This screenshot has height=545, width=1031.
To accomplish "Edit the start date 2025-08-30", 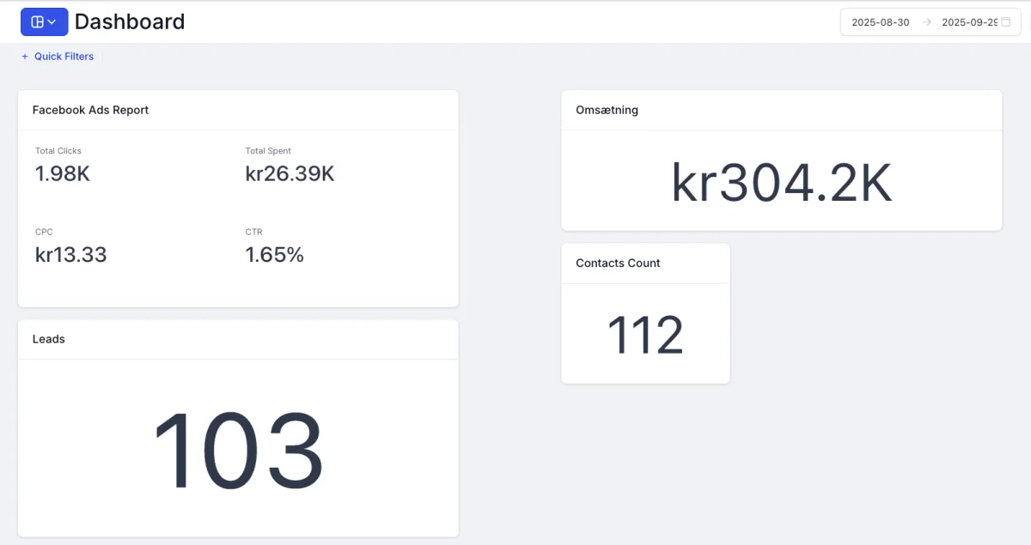I will (x=880, y=22).
